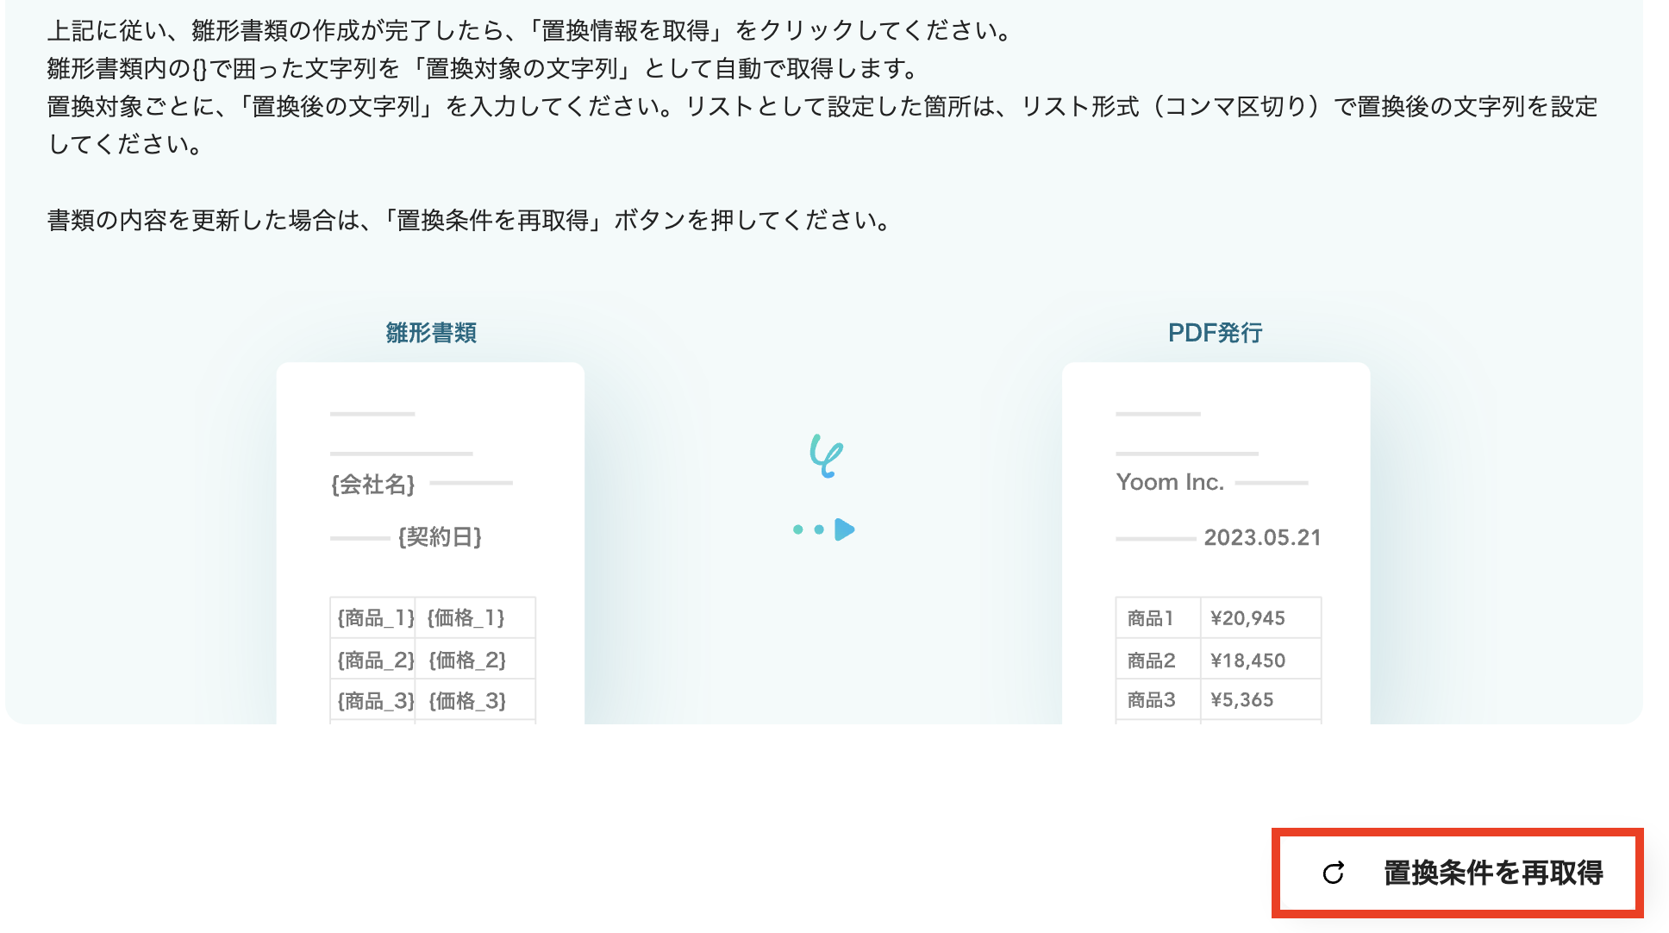Click the {価格_3} table cell

[467, 701]
